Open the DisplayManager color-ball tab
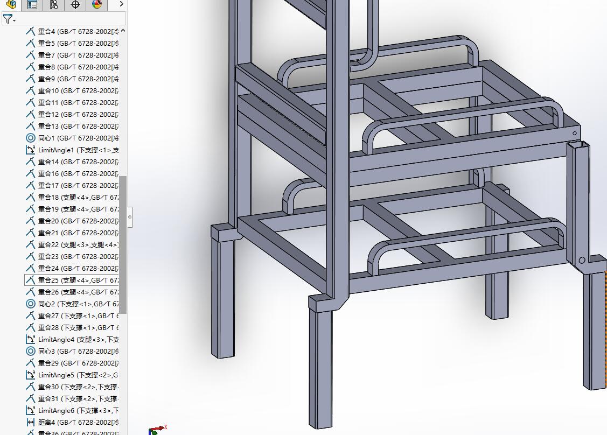 97,5
